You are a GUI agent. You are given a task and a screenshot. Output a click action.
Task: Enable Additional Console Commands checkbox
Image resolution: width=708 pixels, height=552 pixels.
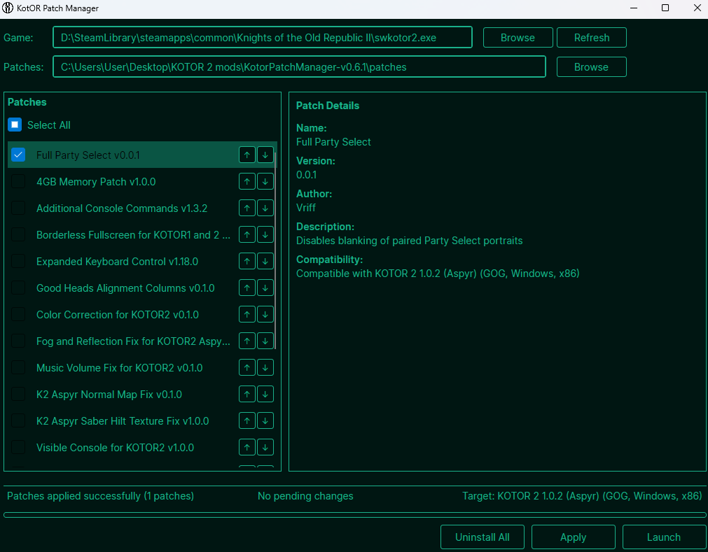click(18, 208)
